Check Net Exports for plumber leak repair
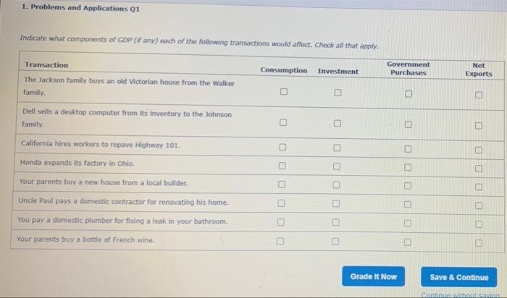 point(479,224)
